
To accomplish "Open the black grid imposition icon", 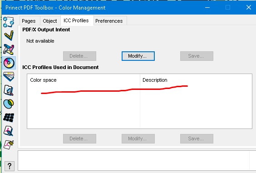I will pos(9,118).
